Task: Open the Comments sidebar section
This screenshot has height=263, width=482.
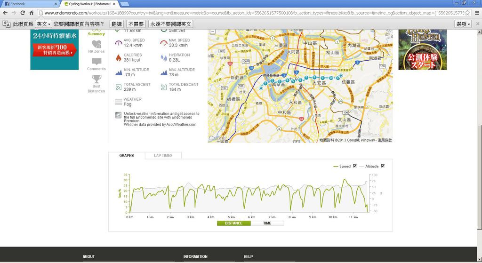Action: pos(96,64)
